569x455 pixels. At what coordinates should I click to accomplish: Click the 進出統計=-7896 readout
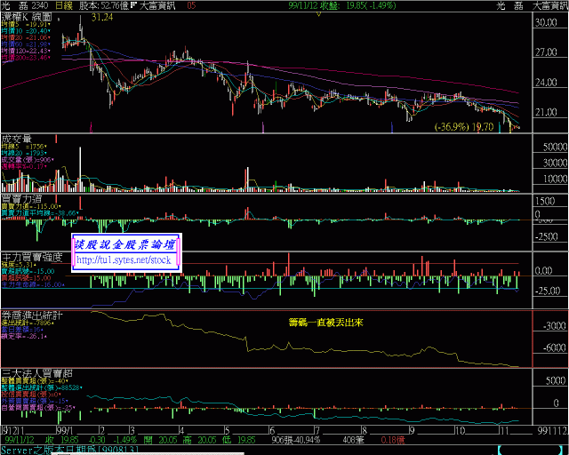click(28, 323)
